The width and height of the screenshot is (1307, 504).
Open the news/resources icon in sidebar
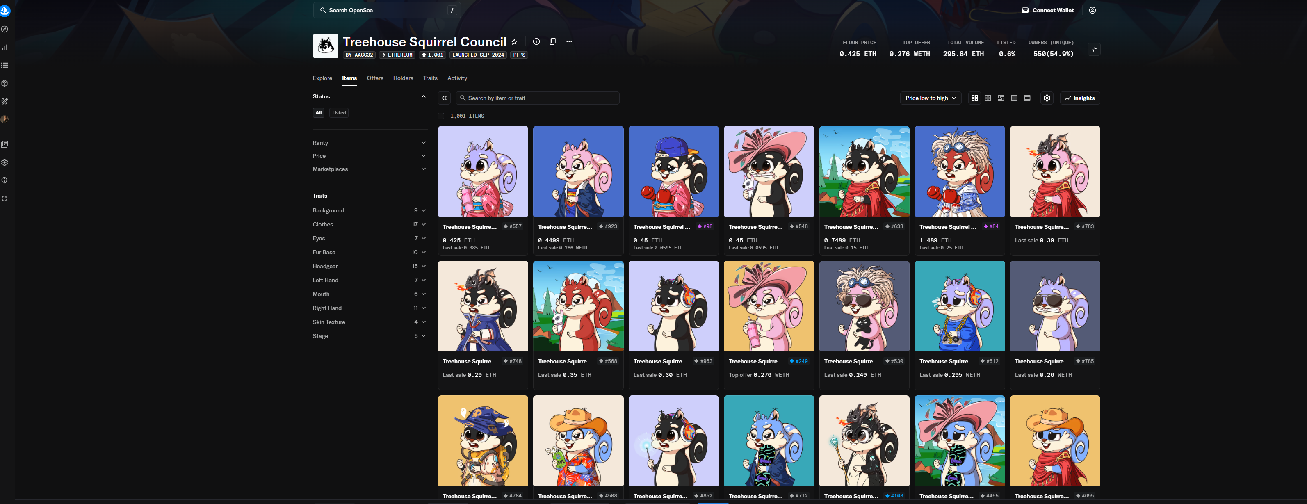tap(5, 144)
